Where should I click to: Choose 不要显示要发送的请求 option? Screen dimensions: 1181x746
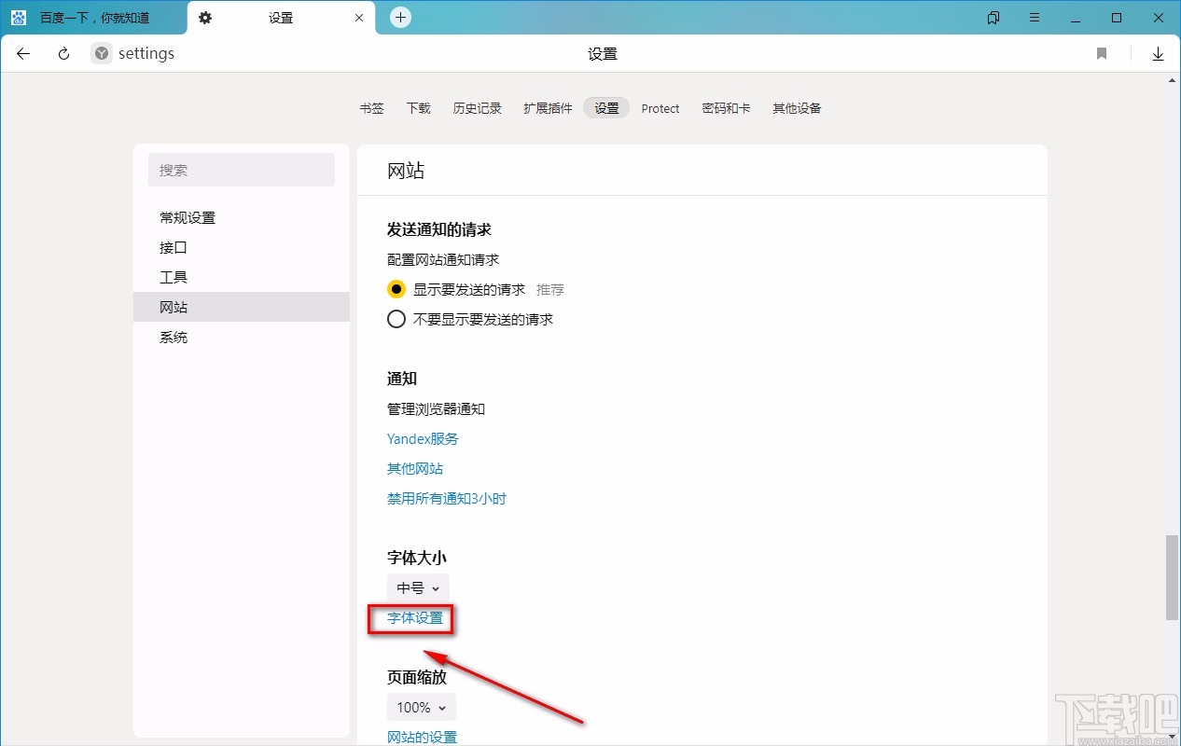[x=396, y=319]
